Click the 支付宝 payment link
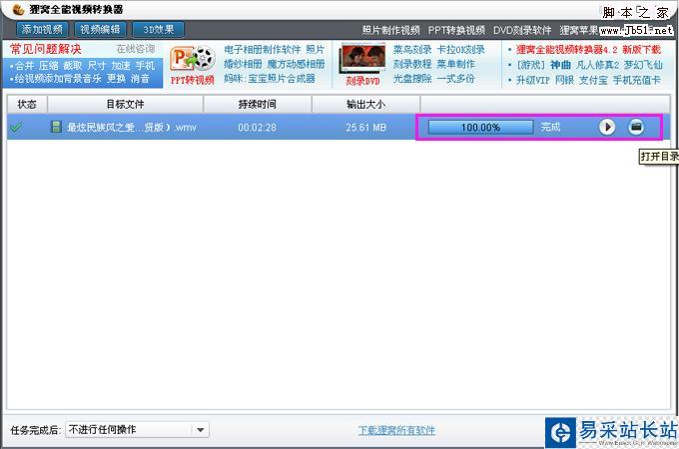Image resolution: width=679 pixels, height=449 pixels. point(593,80)
